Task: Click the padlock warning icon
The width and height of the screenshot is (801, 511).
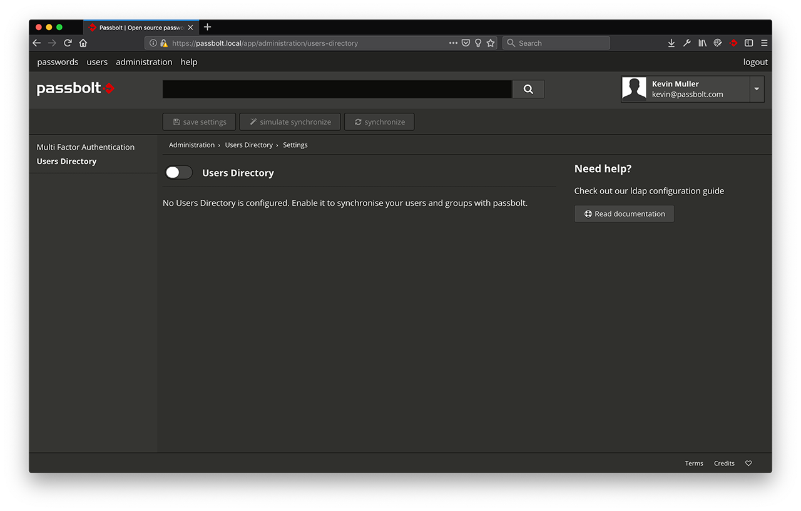Action: point(164,43)
